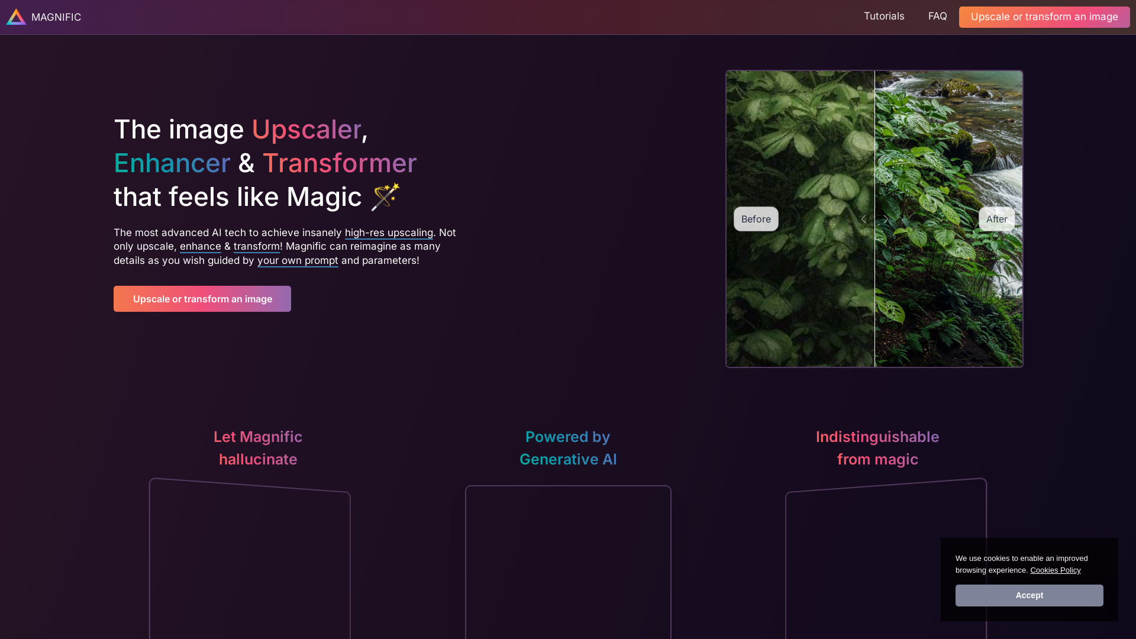Follow the your own prompt link
The width and height of the screenshot is (1136, 639).
click(298, 260)
